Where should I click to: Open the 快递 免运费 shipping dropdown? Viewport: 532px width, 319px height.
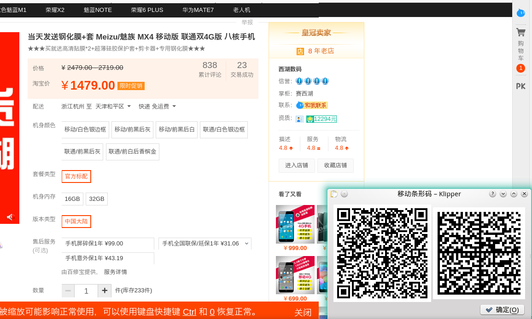pyautogui.click(x=157, y=106)
